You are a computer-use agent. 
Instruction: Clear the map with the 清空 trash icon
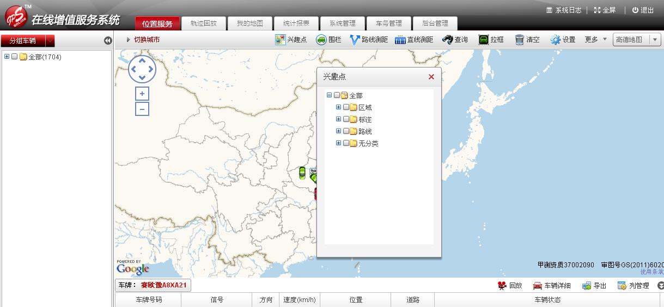[520, 40]
